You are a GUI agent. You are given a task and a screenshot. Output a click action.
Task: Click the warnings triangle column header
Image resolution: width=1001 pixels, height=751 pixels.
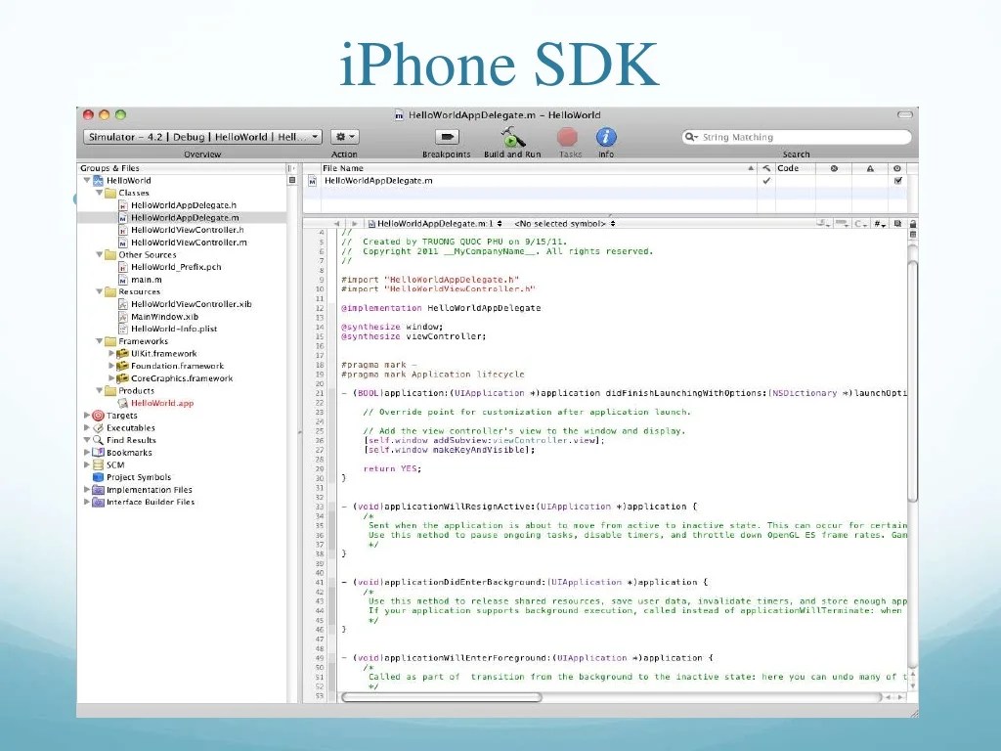[x=869, y=168]
